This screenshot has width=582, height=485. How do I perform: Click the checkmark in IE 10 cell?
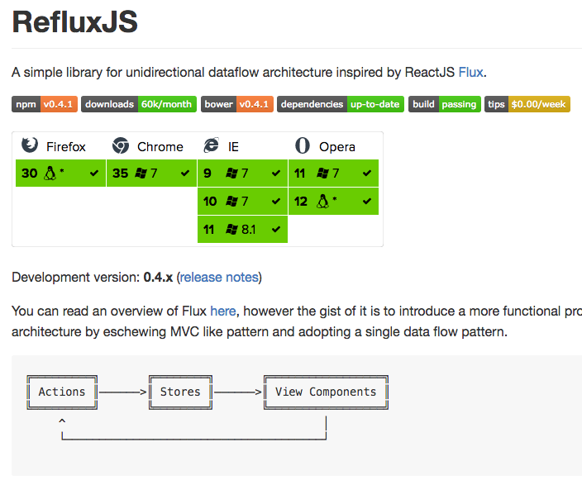point(276,201)
